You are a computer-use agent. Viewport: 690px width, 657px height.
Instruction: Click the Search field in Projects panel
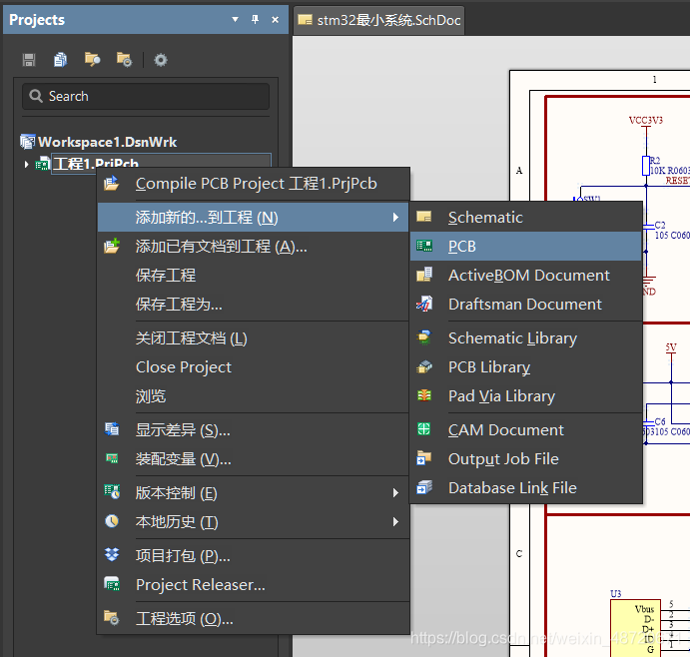click(146, 97)
